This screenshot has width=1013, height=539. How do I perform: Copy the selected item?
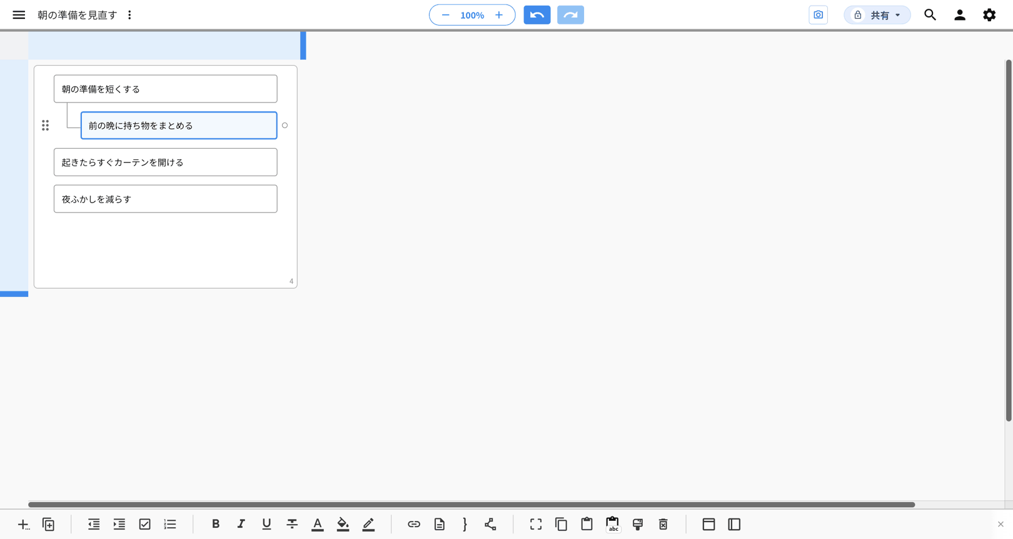coord(562,524)
